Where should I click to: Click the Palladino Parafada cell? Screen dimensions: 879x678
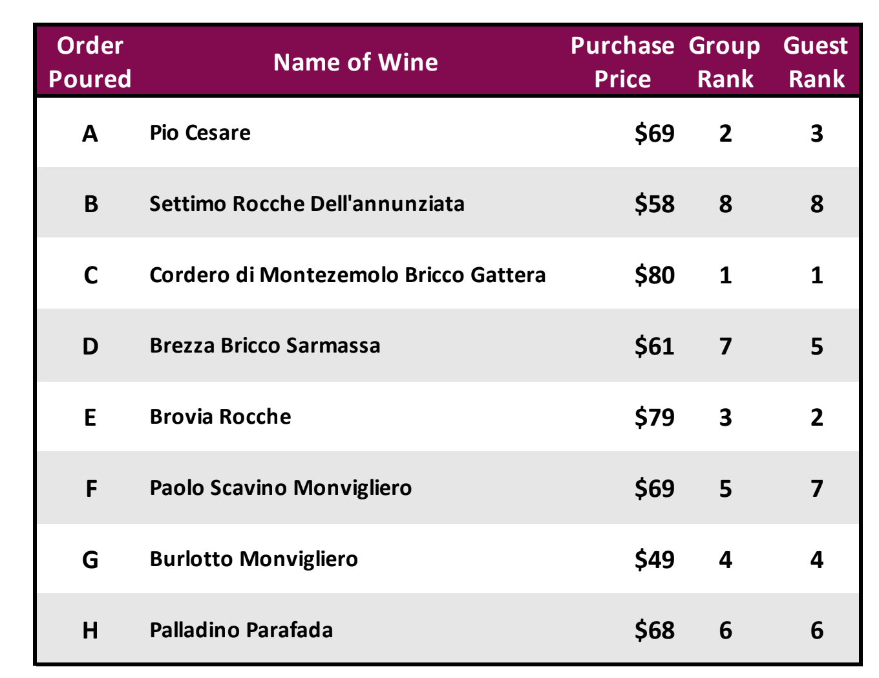pos(241,630)
